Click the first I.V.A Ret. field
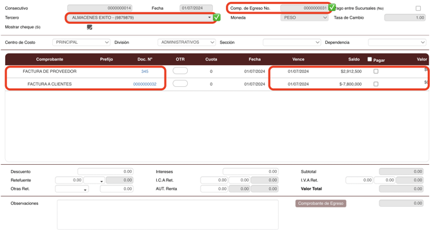This screenshot has height=246, width=444. pyautogui.click(x=359, y=180)
